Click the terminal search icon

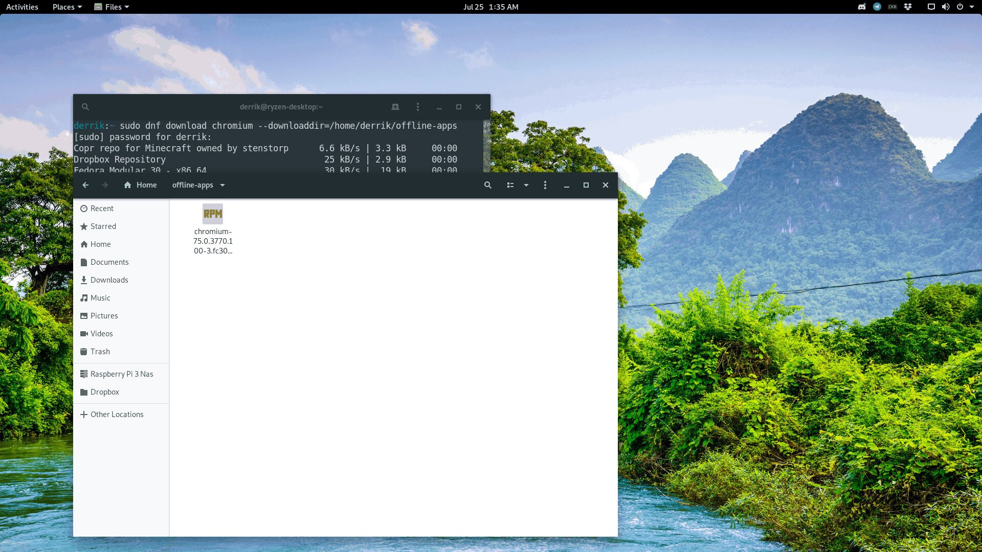click(x=85, y=107)
